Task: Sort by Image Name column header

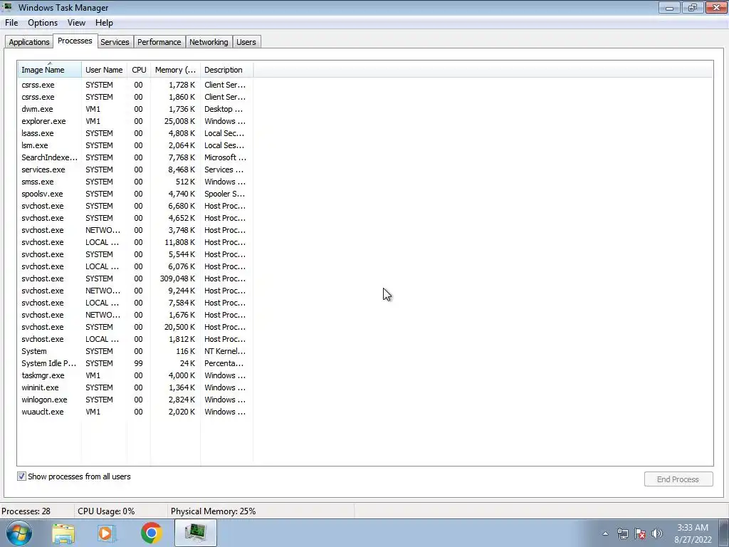Action: pyautogui.click(x=49, y=70)
